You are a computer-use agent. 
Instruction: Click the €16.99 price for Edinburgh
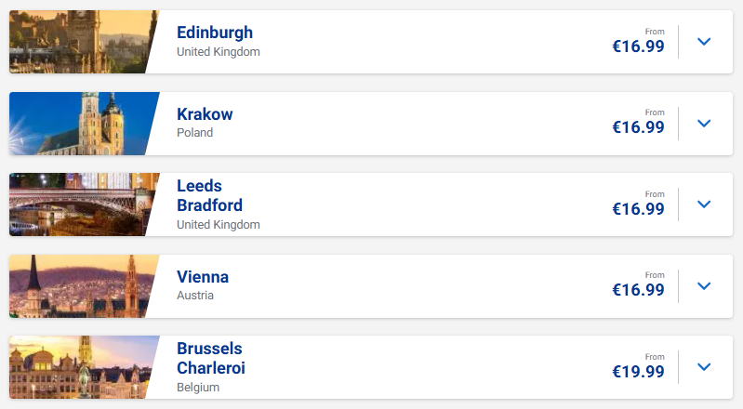click(638, 46)
